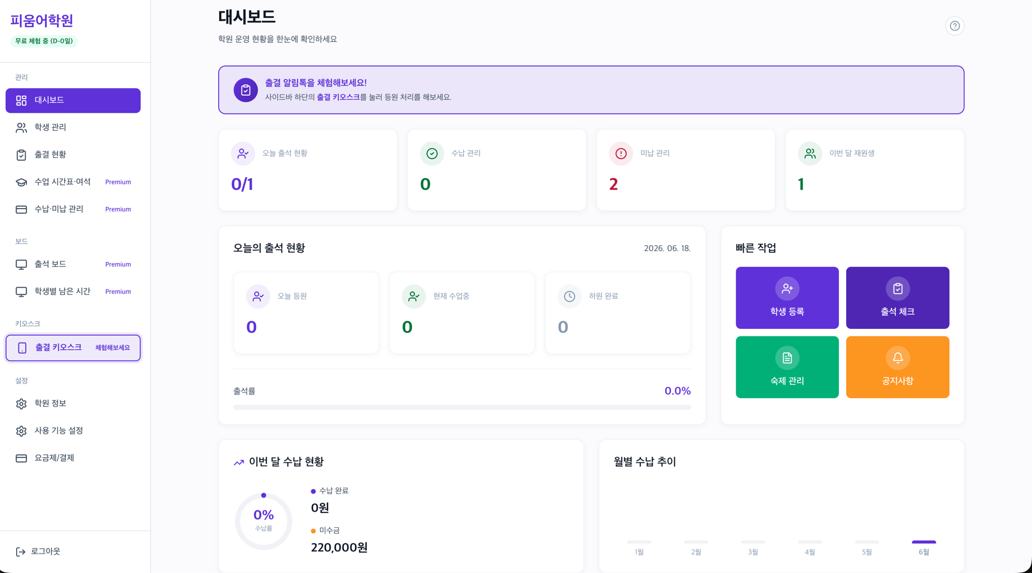Open 학원 정보 settings
The width and height of the screenshot is (1032, 573).
(73, 403)
